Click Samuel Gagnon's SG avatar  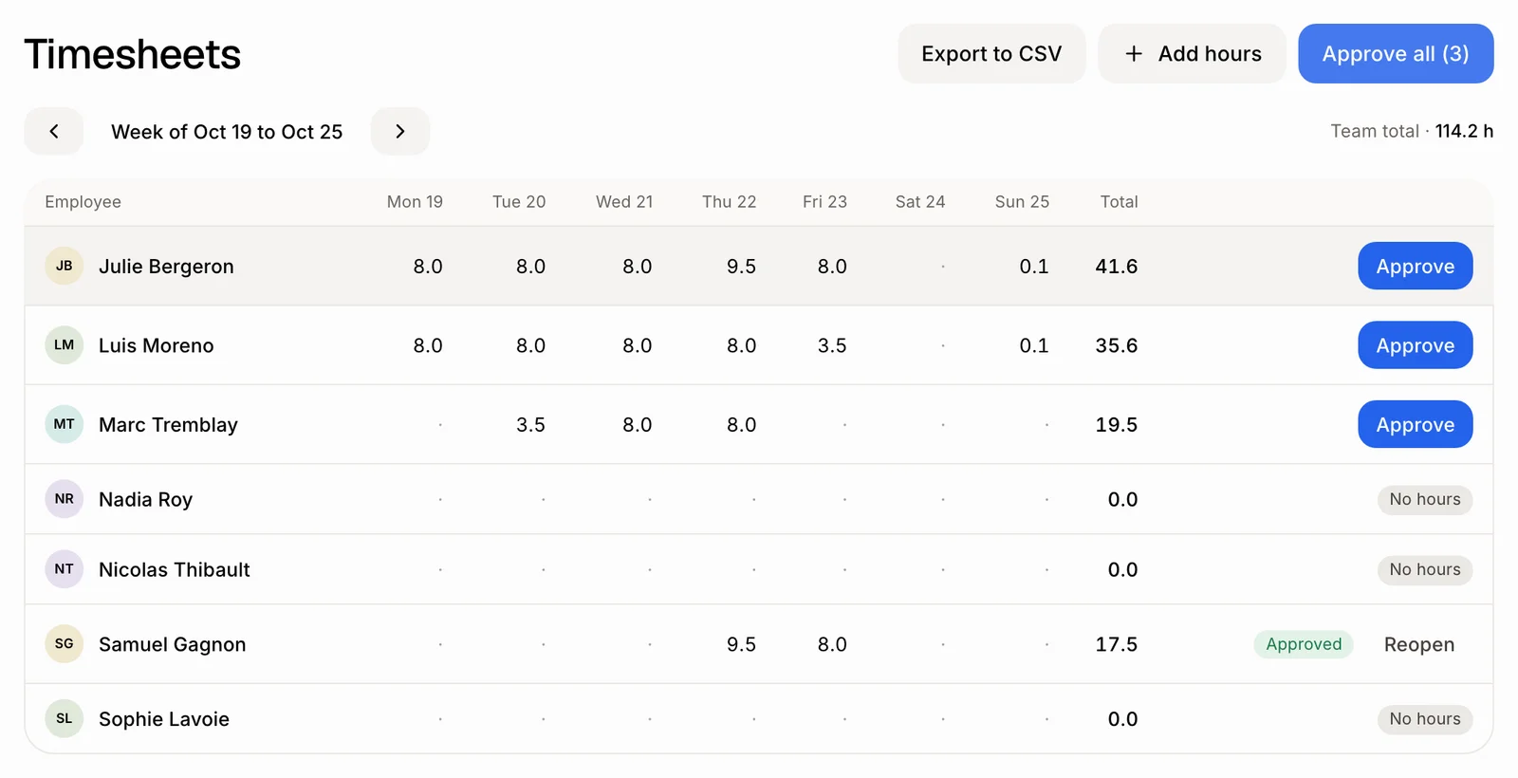(x=64, y=644)
